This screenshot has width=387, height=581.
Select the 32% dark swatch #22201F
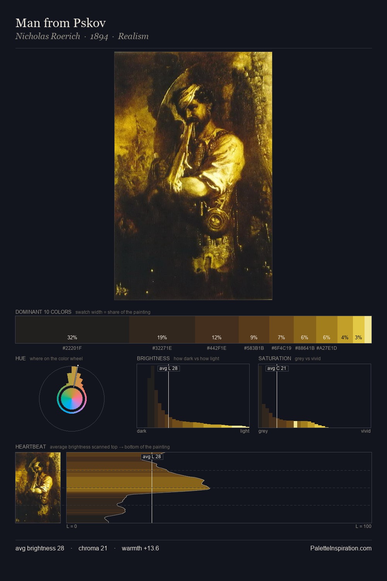72,330
